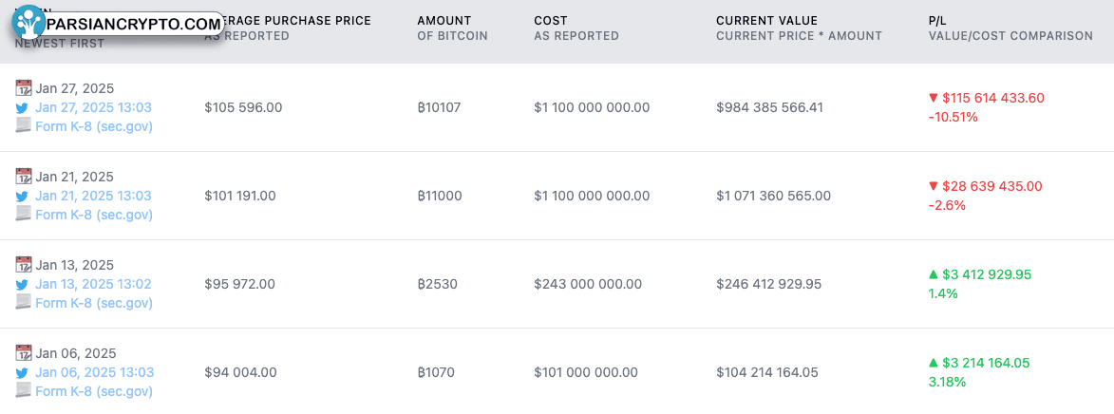Click the Amount of Bitcoin column header

pyautogui.click(x=453, y=28)
